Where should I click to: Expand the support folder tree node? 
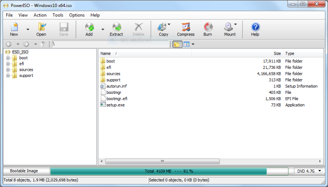(8, 75)
